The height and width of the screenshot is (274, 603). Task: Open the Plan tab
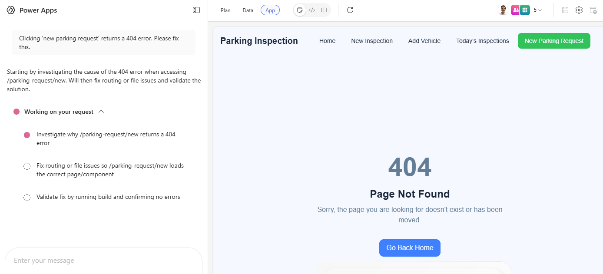[225, 10]
